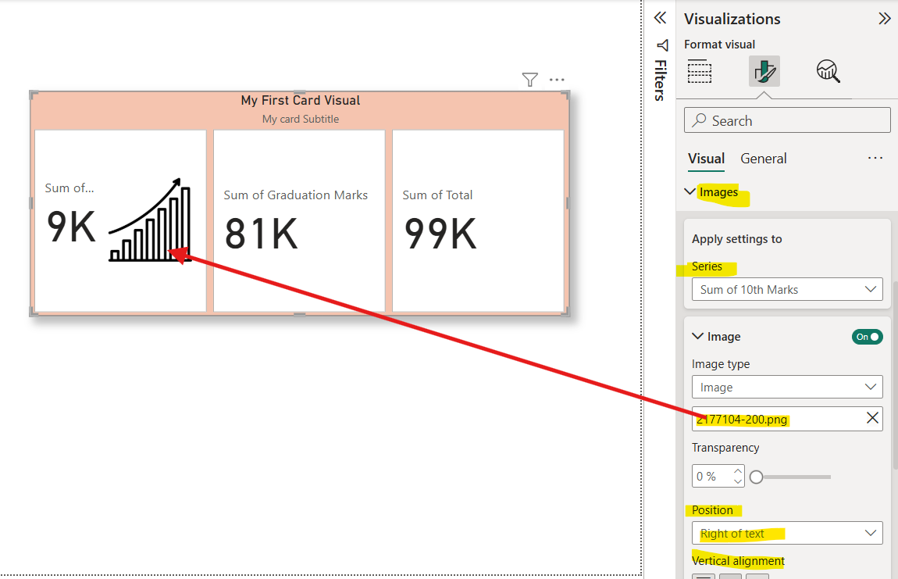Open the Format visual paintbrush icon
898x579 pixels.
click(x=764, y=71)
